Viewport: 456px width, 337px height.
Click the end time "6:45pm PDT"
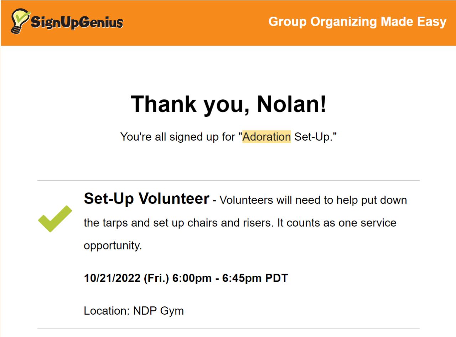click(255, 278)
